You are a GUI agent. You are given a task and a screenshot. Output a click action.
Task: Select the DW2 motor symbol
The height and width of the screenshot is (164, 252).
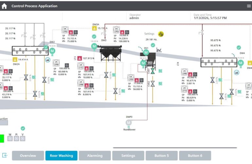[52, 51]
